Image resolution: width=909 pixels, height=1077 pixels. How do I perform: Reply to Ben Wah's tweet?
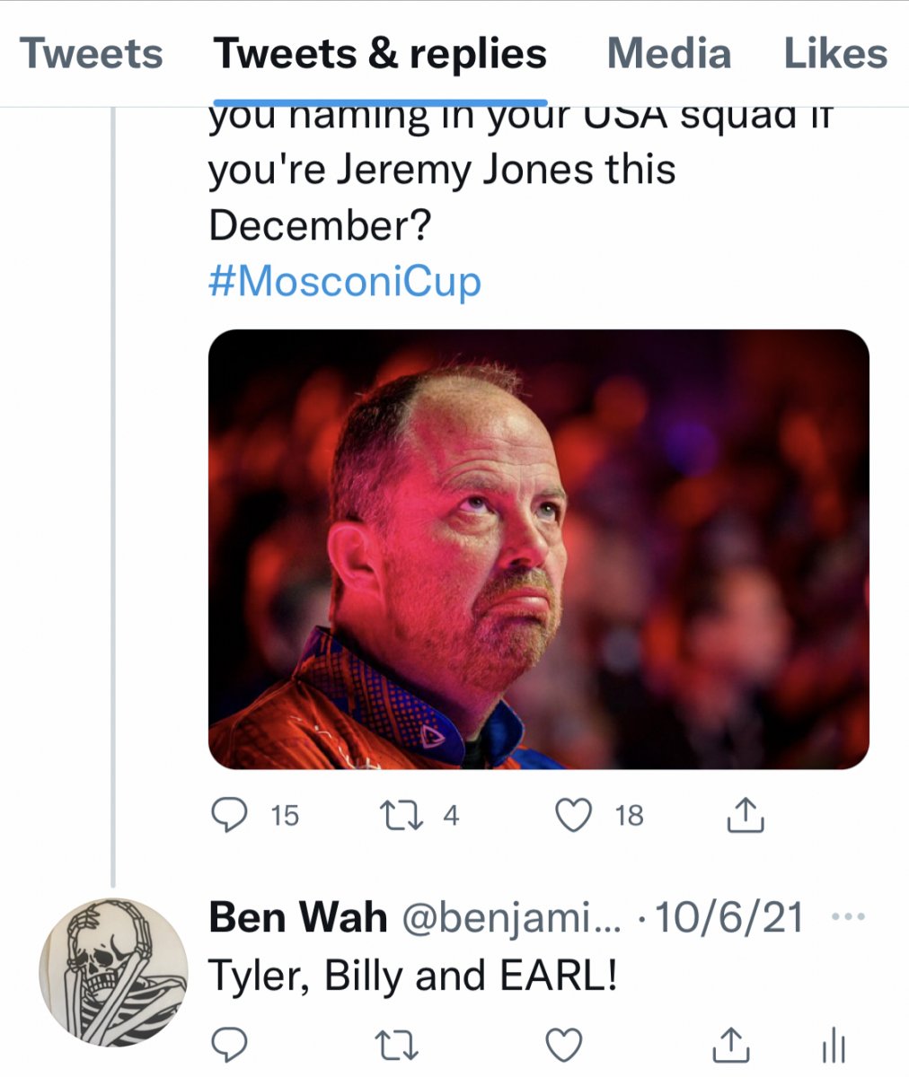click(230, 1045)
